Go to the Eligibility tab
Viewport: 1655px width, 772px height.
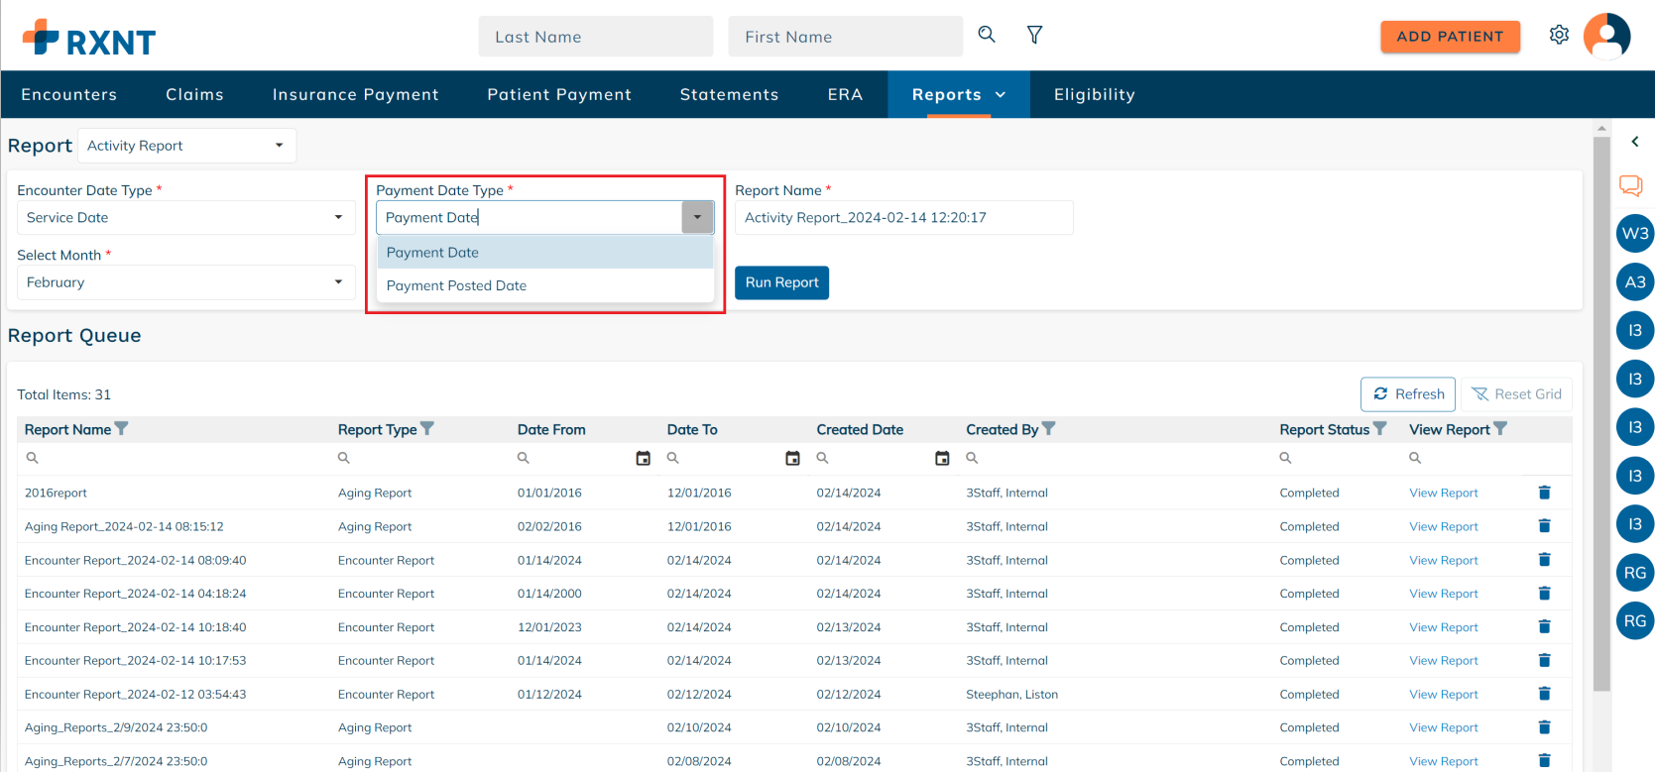(1094, 94)
